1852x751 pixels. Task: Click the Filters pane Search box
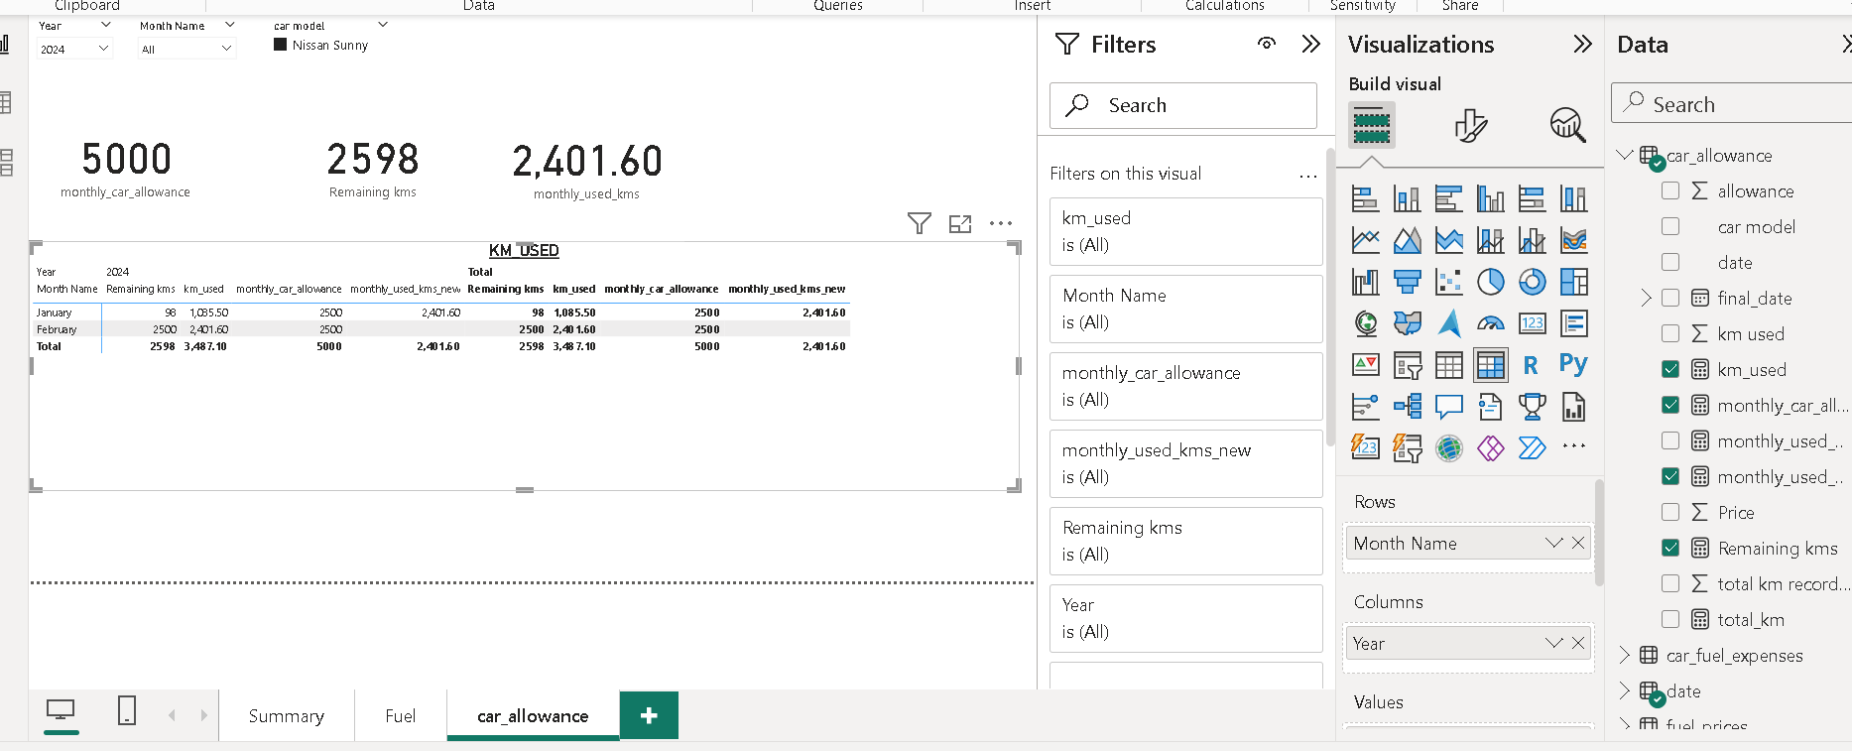tap(1183, 105)
